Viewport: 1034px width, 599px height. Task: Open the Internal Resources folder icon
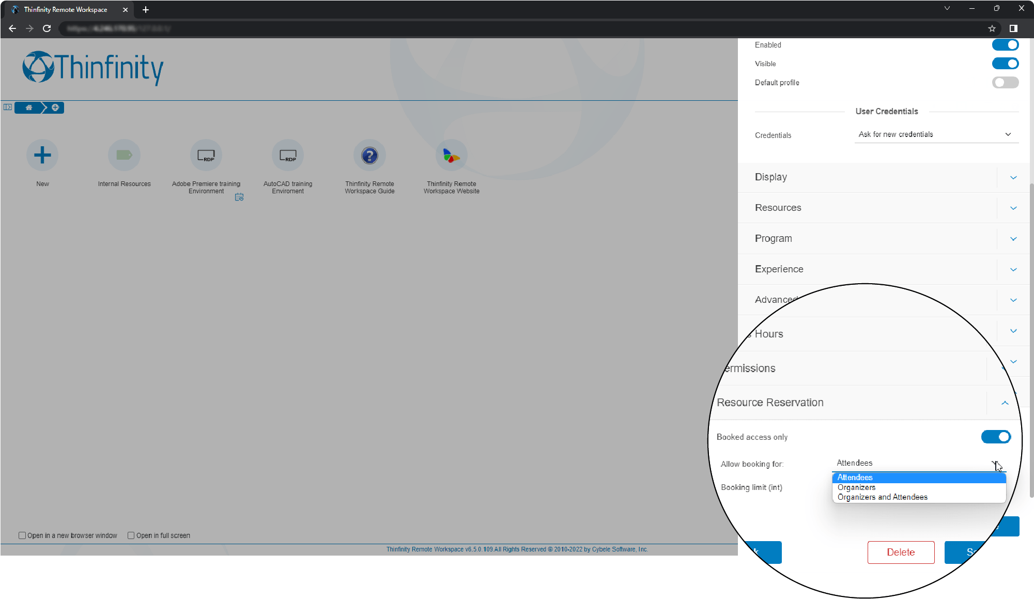[124, 155]
